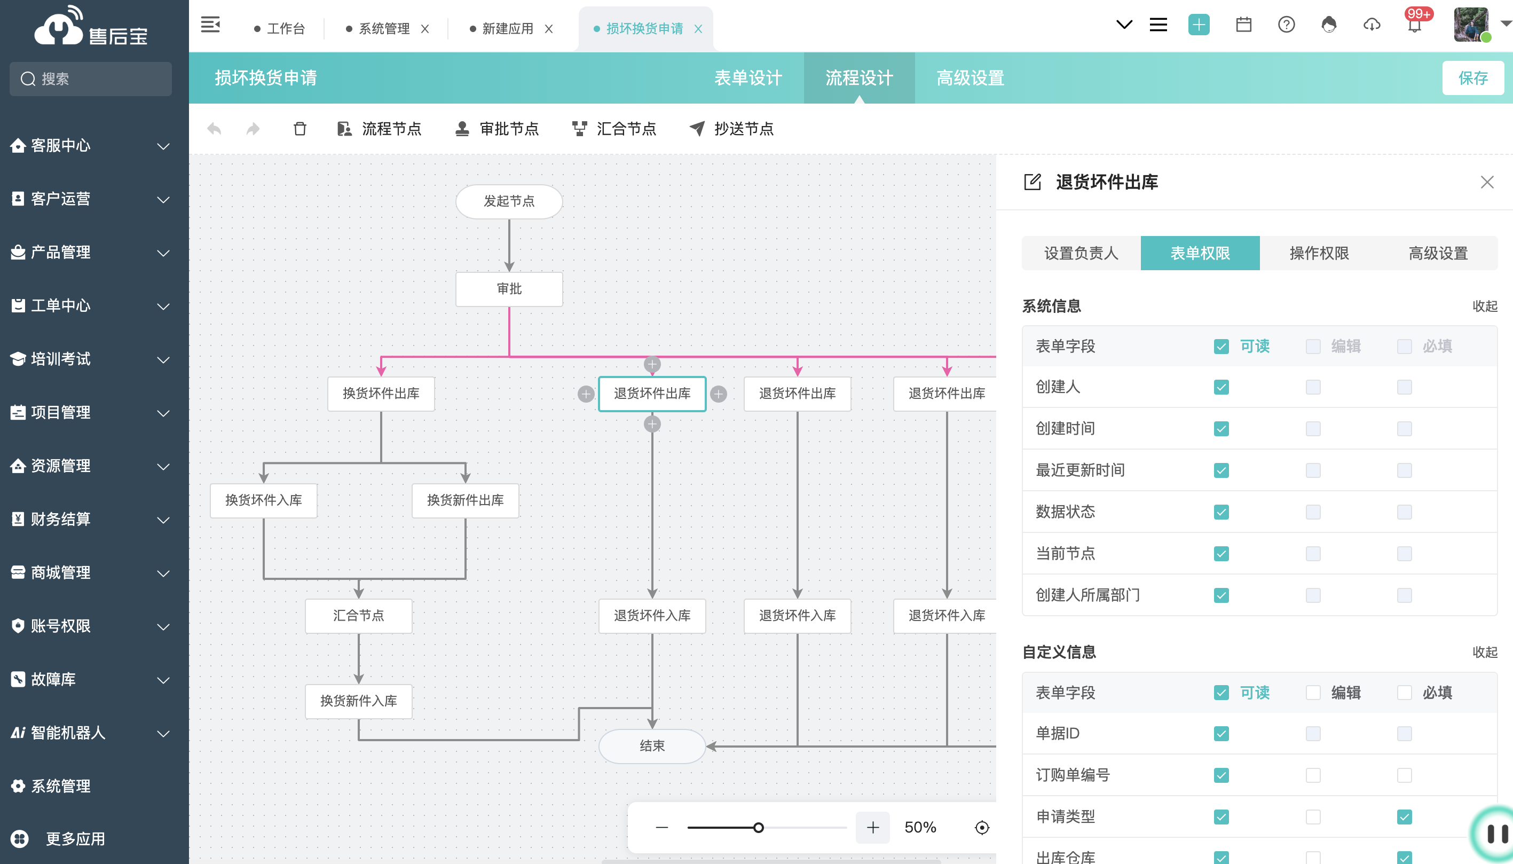The width and height of the screenshot is (1513, 864).
Task: Click the plus icon below selected node
Action: click(x=652, y=425)
